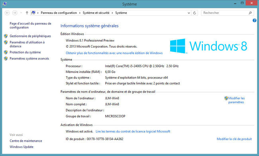Click Modifier la clé de produit

tap(234, 139)
